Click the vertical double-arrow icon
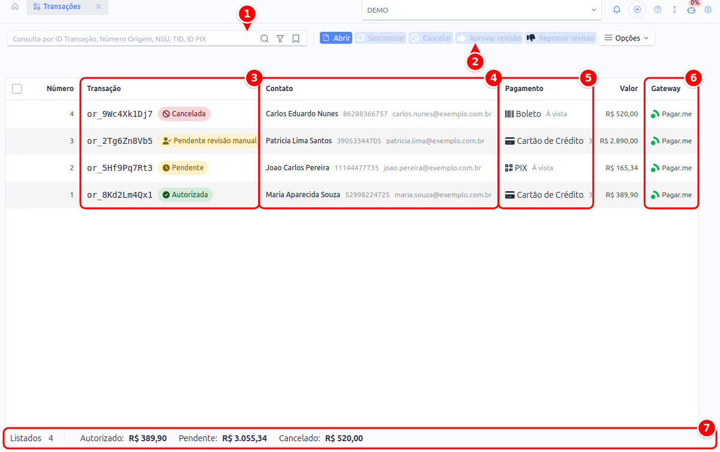Image resolution: width=720 pixels, height=452 pixels. [x=674, y=10]
